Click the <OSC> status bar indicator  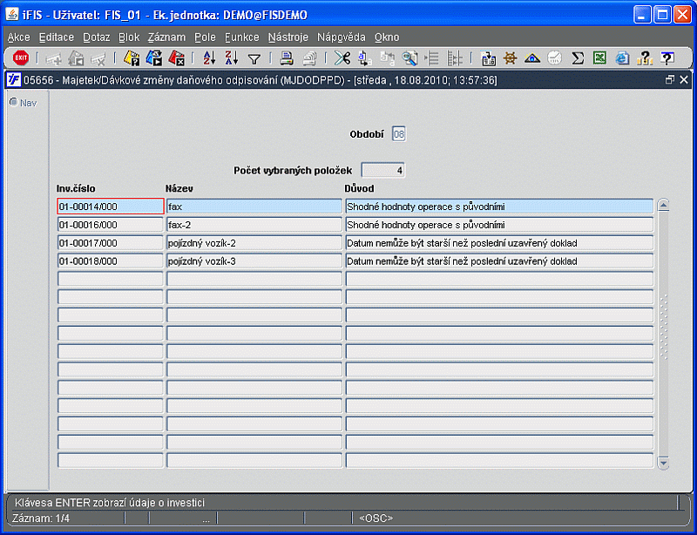(x=376, y=518)
